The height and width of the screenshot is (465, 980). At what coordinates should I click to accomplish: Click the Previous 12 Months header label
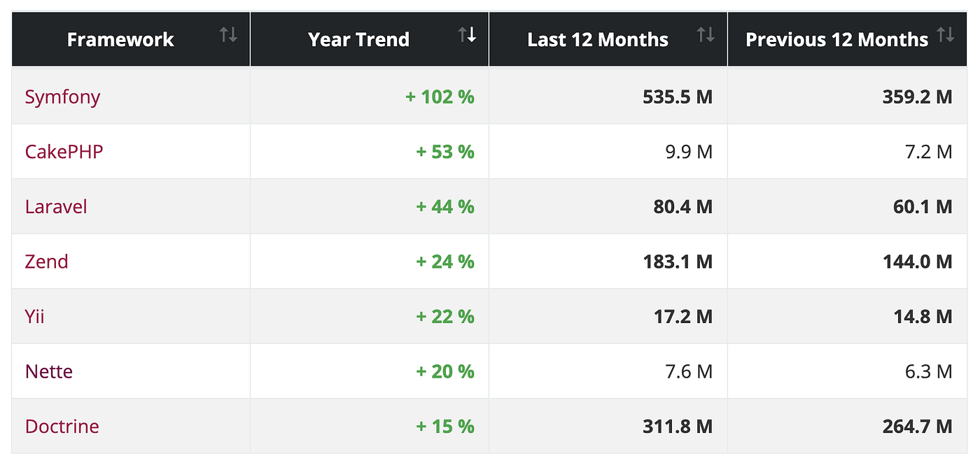[837, 39]
